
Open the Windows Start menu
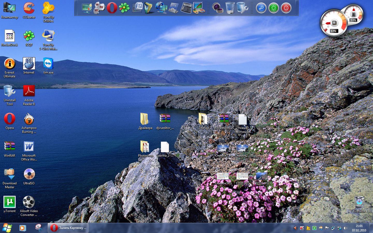pyautogui.click(x=7, y=228)
